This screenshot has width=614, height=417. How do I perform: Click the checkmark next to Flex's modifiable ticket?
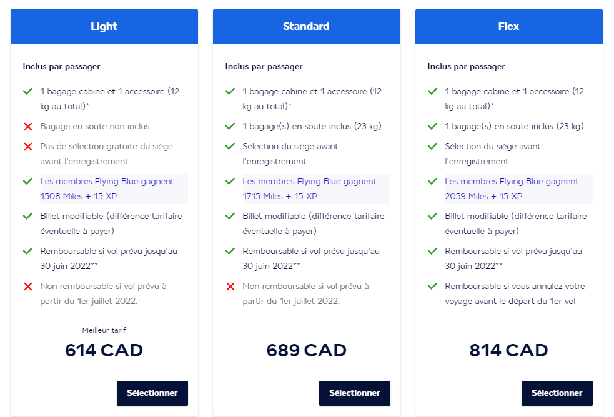[432, 217]
